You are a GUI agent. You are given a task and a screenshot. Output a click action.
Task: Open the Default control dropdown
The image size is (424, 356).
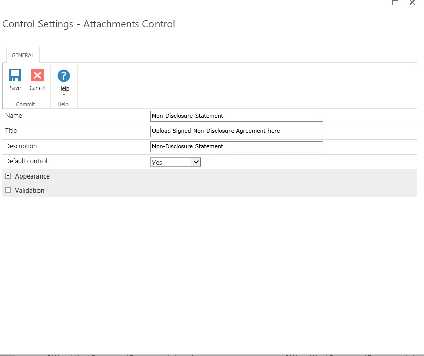point(196,162)
